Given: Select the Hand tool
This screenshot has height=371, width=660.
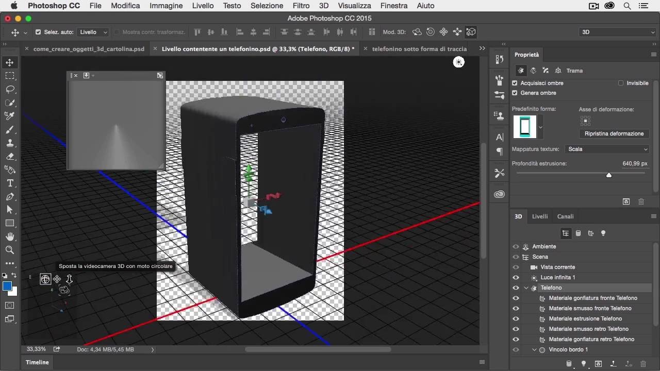Looking at the screenshot, I should [x=10, y=237].
